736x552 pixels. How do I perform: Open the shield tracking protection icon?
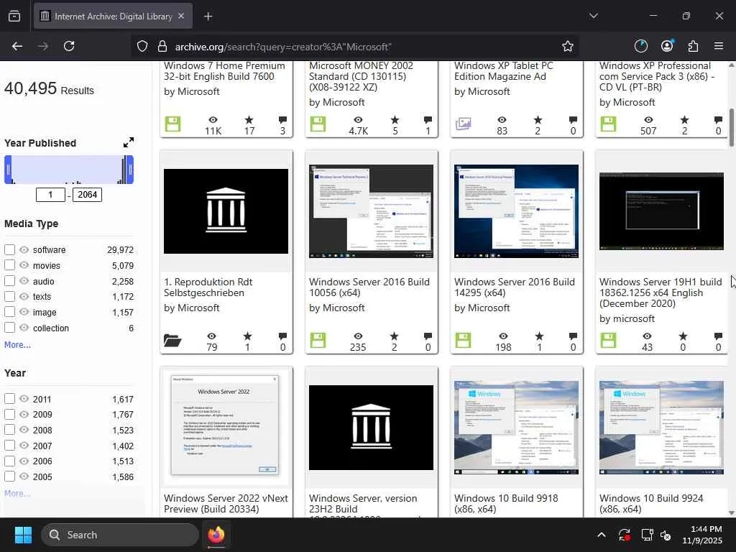[x=142, y=46]
